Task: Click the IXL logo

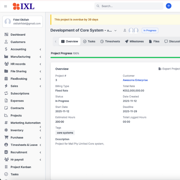Action: click(x=23, y=6)
